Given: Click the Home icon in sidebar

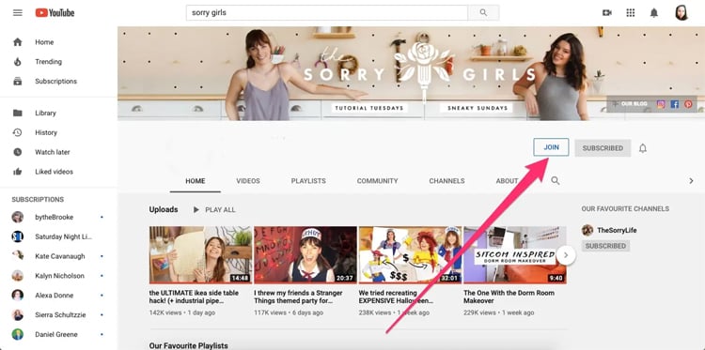Looking at the screenshot, I should (18, 42).
